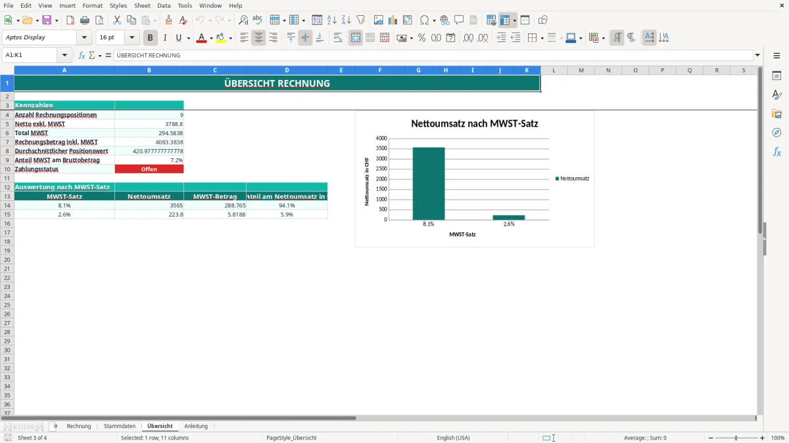Viewport: 789px width, 443px height.
Task: Open the Format menu
Action: coord(93,5)
